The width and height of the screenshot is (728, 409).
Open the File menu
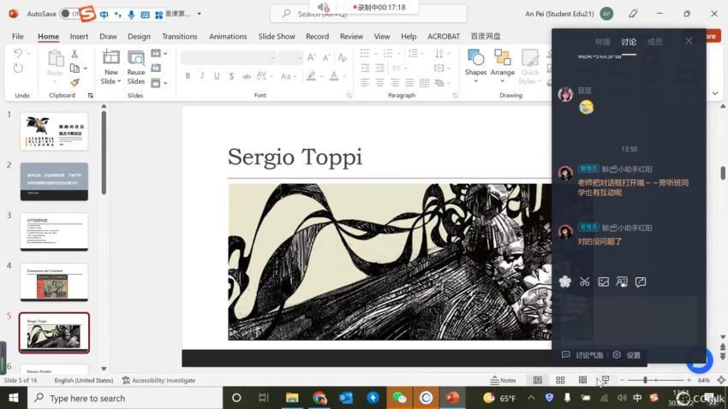point(18,36)
